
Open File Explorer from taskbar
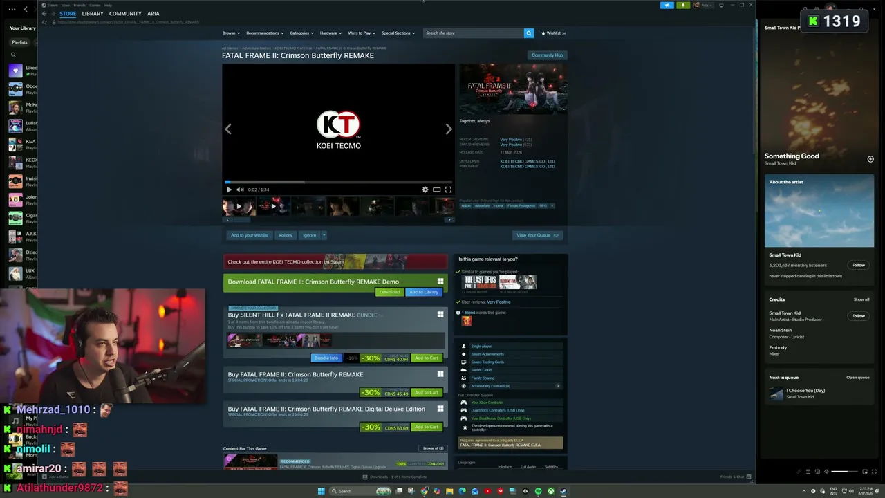449,491
